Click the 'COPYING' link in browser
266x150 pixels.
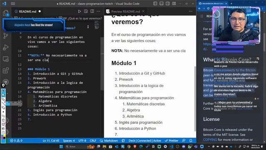[210, 140]
